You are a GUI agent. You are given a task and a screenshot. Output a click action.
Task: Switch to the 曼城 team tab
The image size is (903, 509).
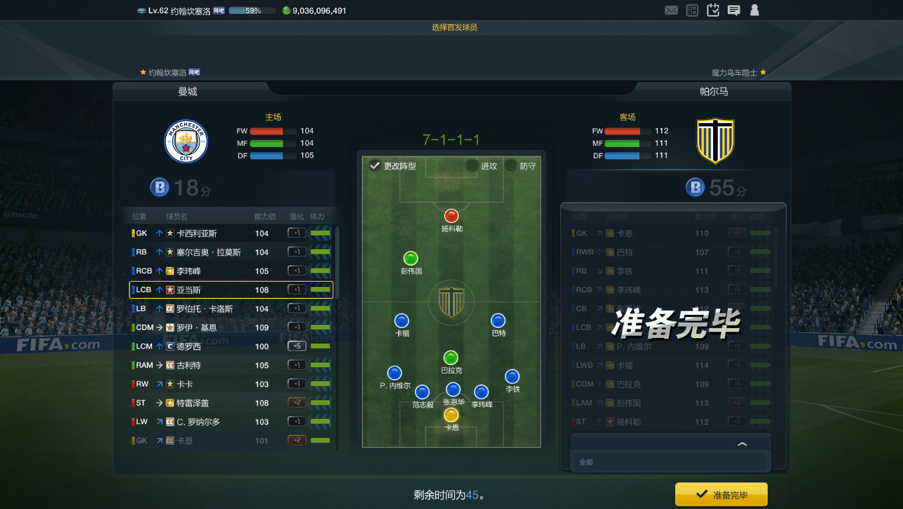[x=188, y=91]
